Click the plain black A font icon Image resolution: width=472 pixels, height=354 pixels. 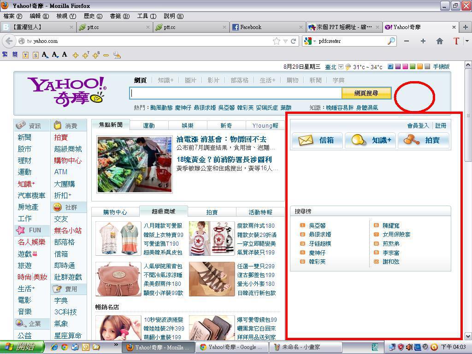65,54
